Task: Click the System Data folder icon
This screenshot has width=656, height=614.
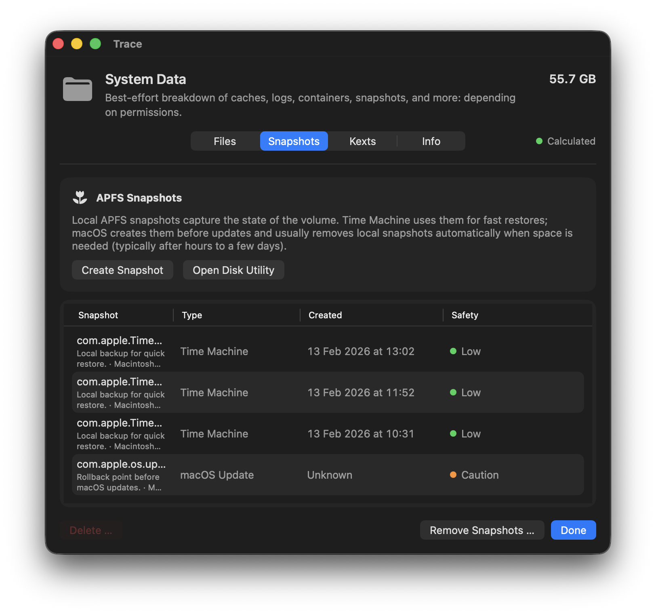Action: point(78,89)
